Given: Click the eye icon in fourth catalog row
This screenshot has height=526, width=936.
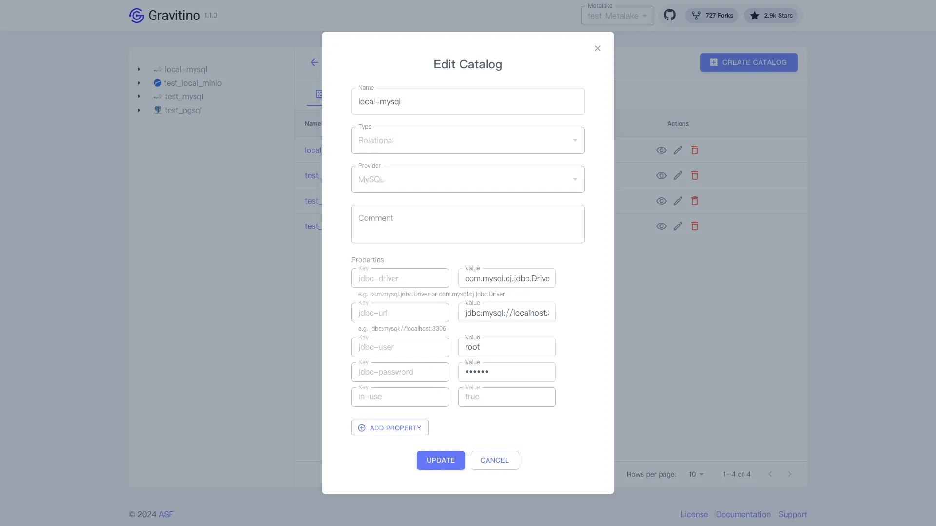Looking at the screenshot, I should [661, 226].
